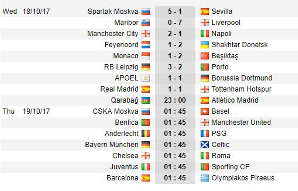Click the Turkish flag next to Beşiktaş

tap(205, 56)
